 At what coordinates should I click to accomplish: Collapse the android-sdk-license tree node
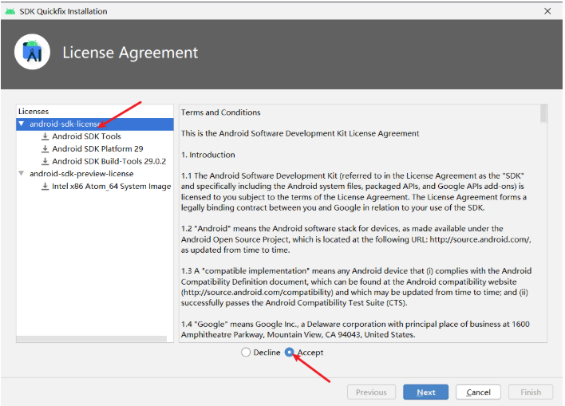pos(22,124)
